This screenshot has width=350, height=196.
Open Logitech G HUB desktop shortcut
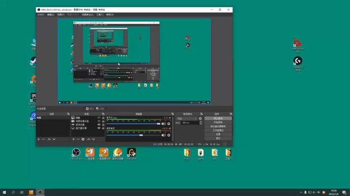point(298,64)
